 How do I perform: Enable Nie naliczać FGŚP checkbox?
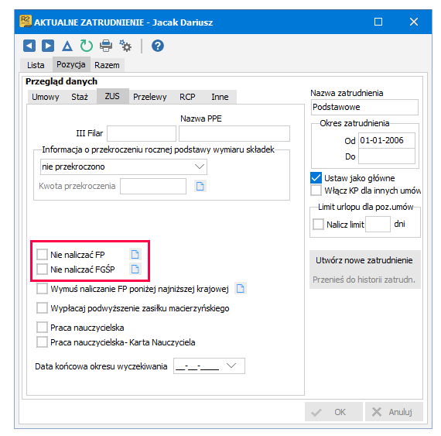[42, 269]
